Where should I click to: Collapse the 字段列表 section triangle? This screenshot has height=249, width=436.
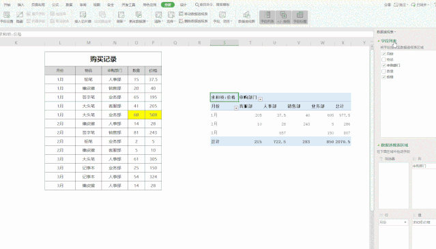[379, 41]
